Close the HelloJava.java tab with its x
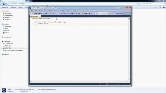Viewport: 166px width, 93px height. [x=40, y=16]
